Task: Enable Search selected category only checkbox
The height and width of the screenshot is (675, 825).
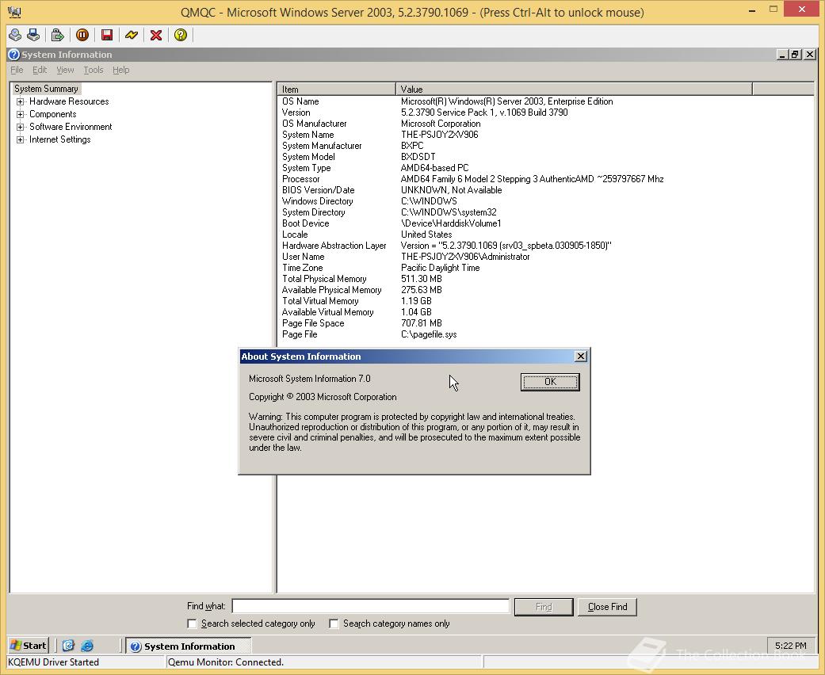Action: (x=192, y=624)
